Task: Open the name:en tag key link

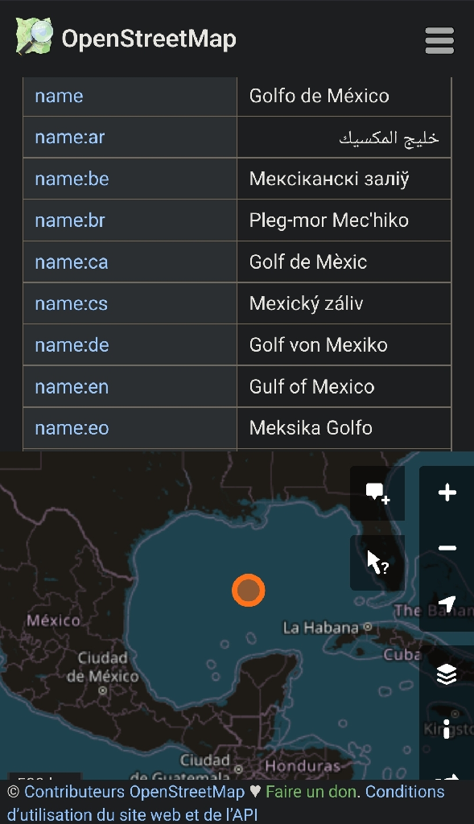Action: pyautogui.click(x=72, y=387)
